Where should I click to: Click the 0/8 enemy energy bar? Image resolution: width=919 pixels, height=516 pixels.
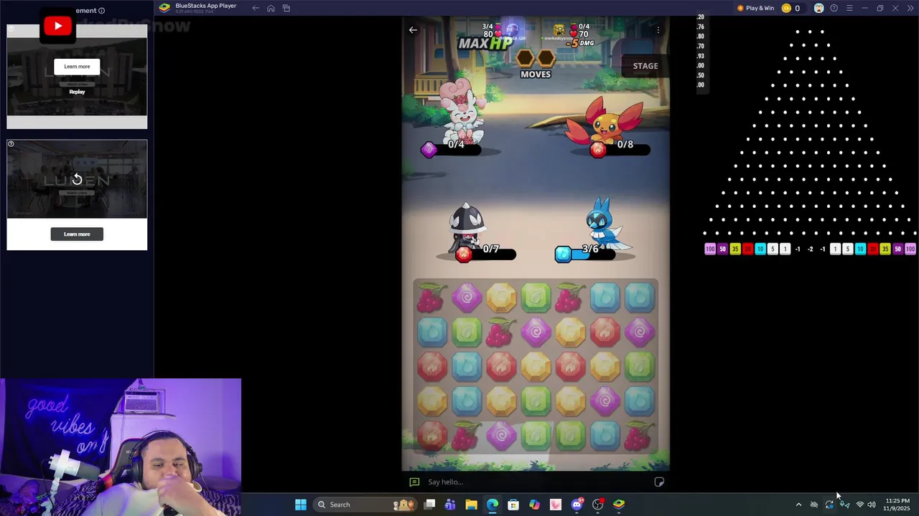(x=620, y=149)
